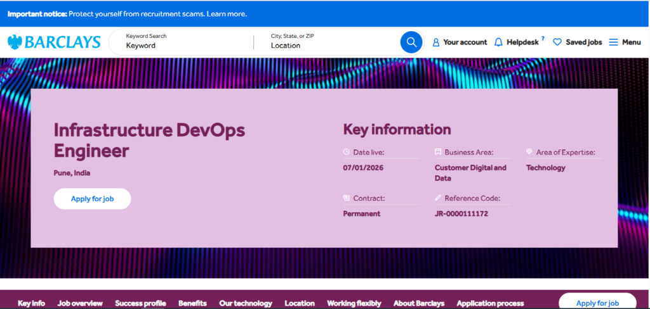The height and width of the screenshot is (309, 650).
Task: Click the blue magnifier search button
Action: tap(411, 42)
